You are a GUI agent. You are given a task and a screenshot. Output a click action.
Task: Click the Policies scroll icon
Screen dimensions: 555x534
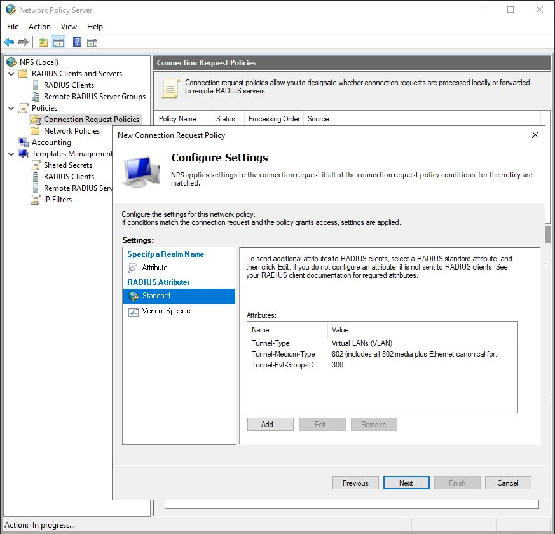click(x=24, y=108)
